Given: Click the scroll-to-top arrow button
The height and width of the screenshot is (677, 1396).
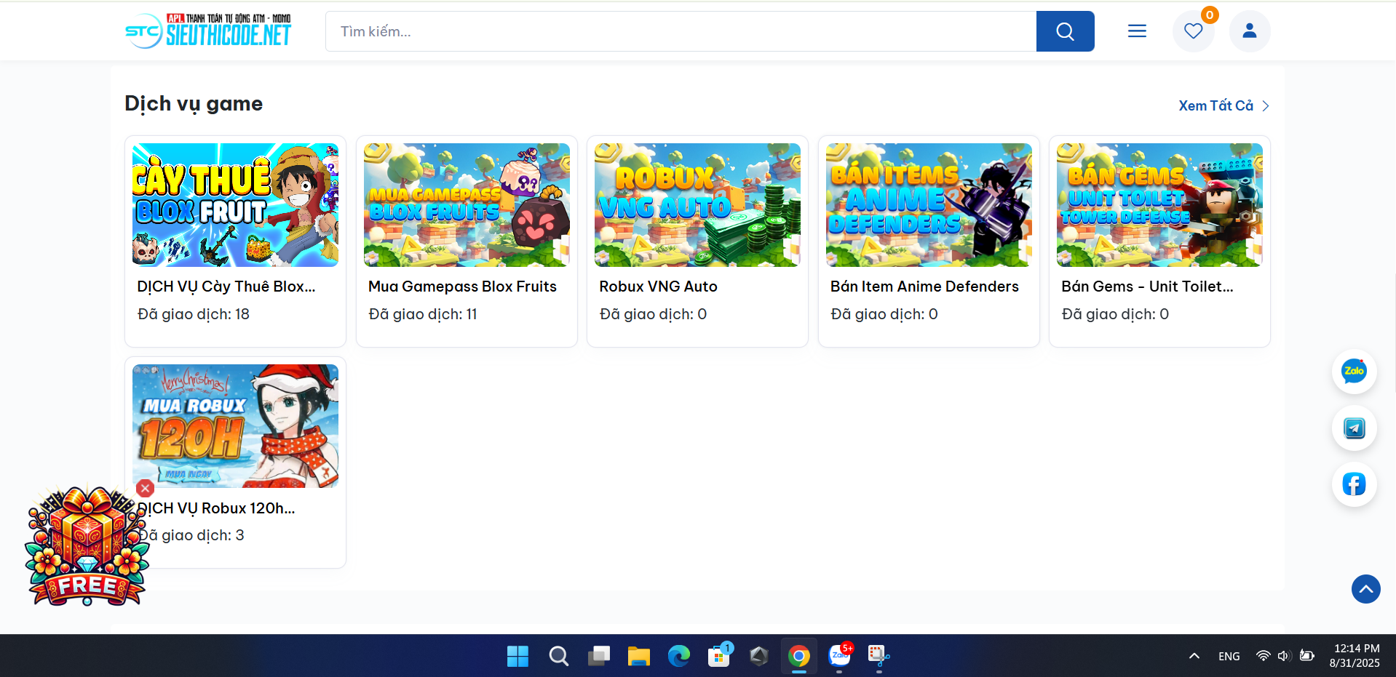Looking at the screenshot, I should point(1366,589).
